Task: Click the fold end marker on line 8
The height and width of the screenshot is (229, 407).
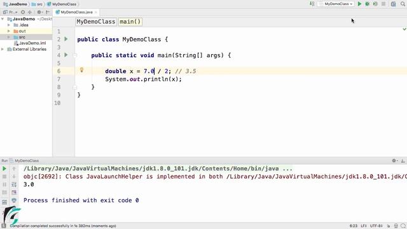Action: click(75, 87)
